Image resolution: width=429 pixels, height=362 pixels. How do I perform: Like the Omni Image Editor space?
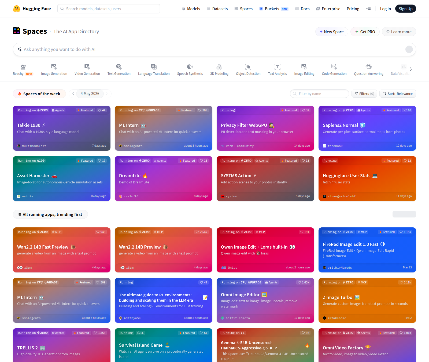[303, 282]
